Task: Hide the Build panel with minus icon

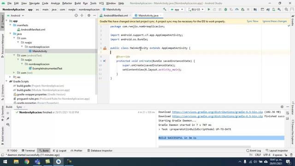Action: pos(288,107)
